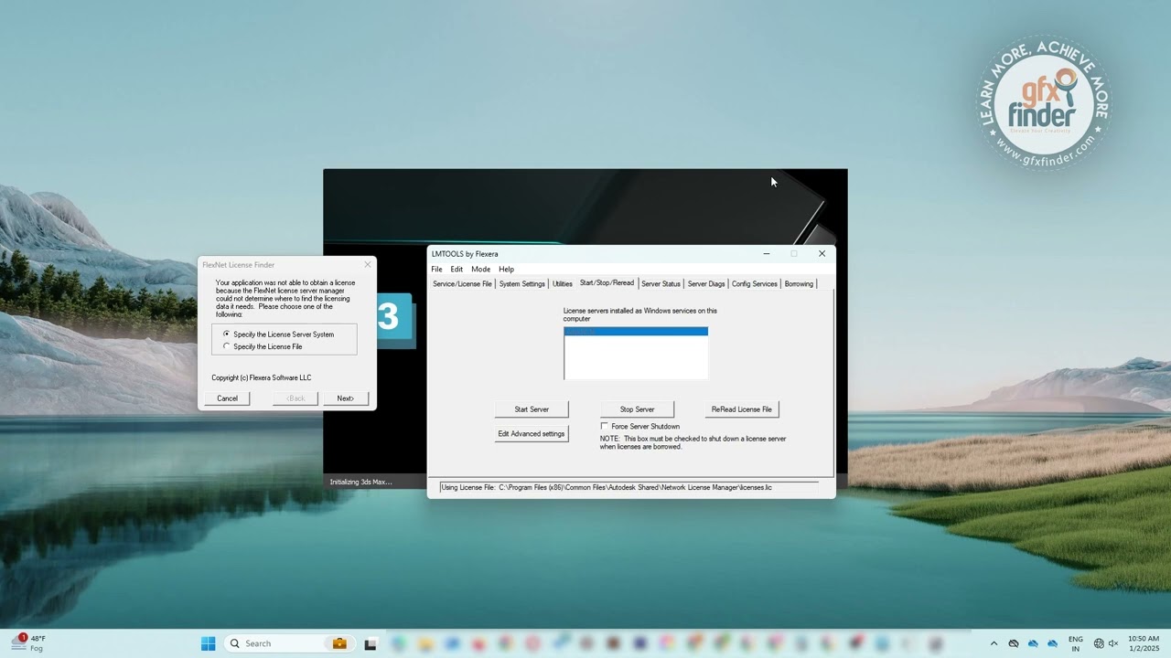Screen dimensions: 1171x658
Task: Click the taskbar Search box
Action: 289,643
